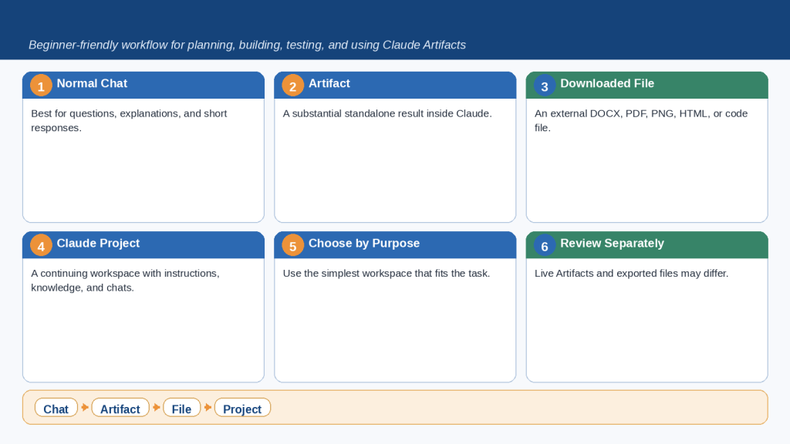Click 'A continuing workspace with instructions' text
This screenshot has width=790, height=444.
[x=125, y=281]
